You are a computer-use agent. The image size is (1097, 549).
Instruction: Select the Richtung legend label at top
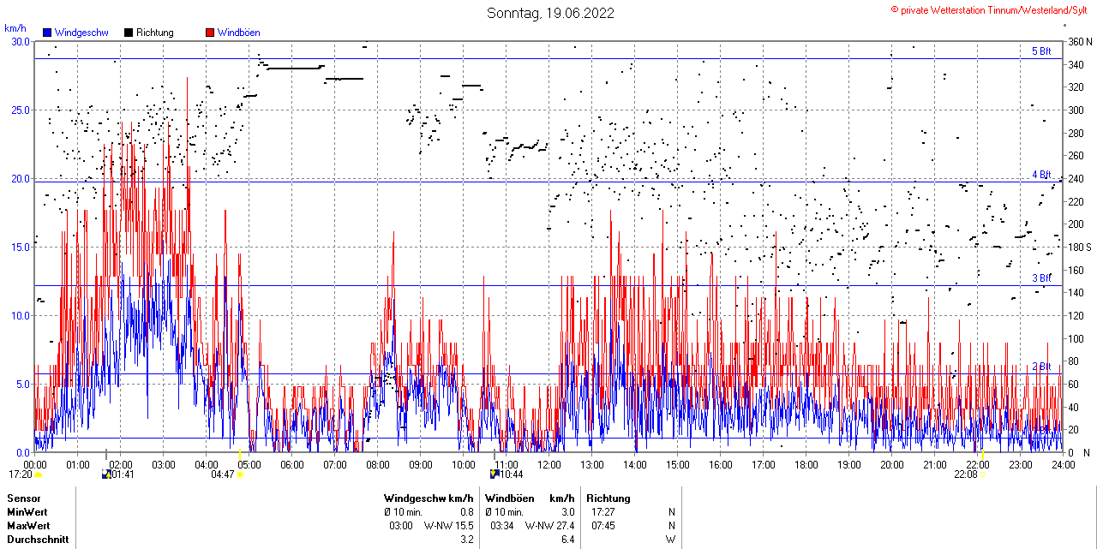(154, 33)
